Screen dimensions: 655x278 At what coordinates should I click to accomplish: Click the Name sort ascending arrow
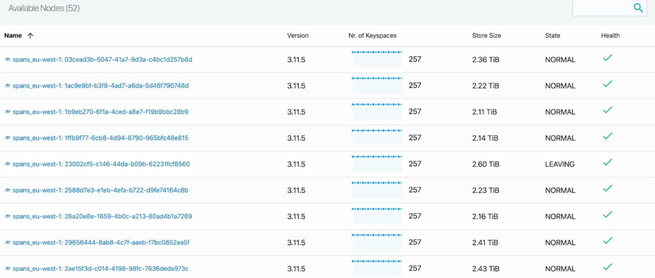coord(30,35)
